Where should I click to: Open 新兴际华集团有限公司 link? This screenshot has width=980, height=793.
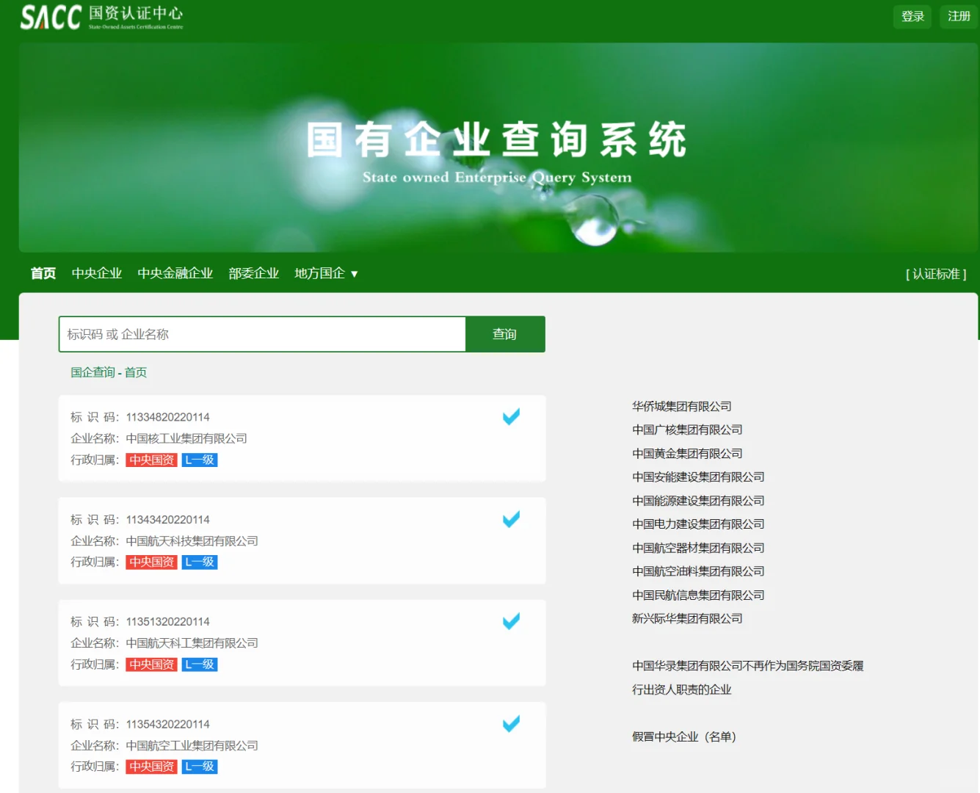coord(687,618)
